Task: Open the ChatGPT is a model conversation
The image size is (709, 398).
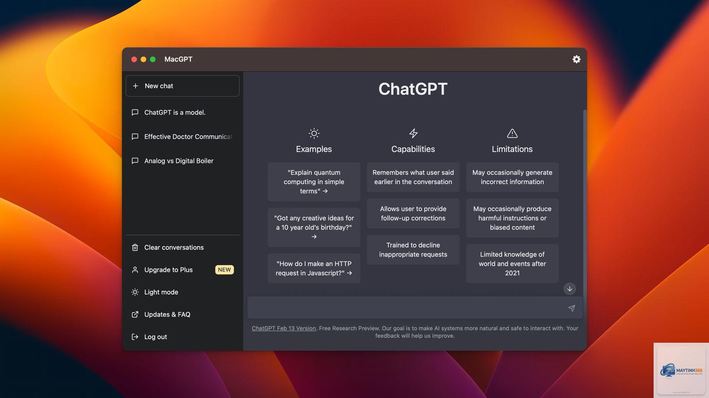Action: 183,112
